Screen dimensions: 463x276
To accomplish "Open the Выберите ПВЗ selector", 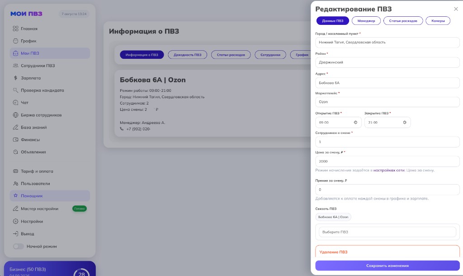I will 387,232.
